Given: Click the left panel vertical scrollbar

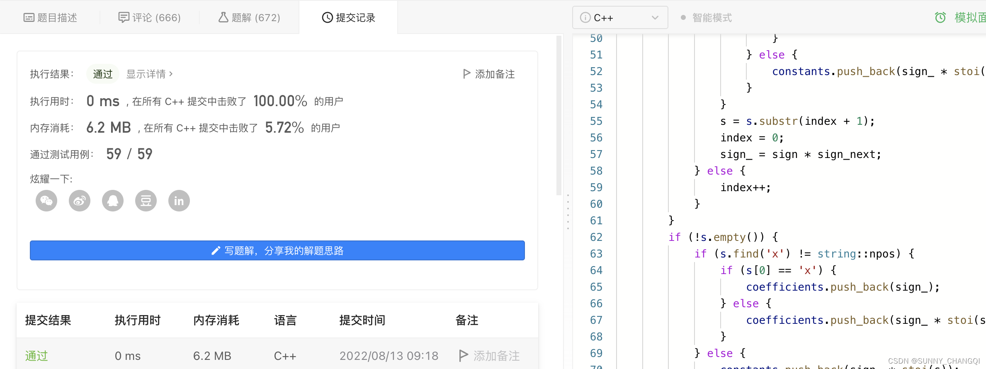Looking at the screenshot, I should tap(559, 115).
